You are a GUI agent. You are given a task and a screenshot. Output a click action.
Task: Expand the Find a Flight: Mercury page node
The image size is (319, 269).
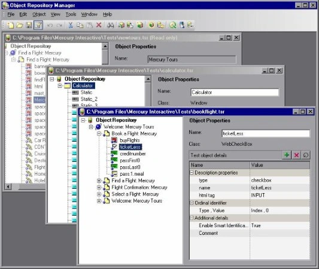coord(99,181)
